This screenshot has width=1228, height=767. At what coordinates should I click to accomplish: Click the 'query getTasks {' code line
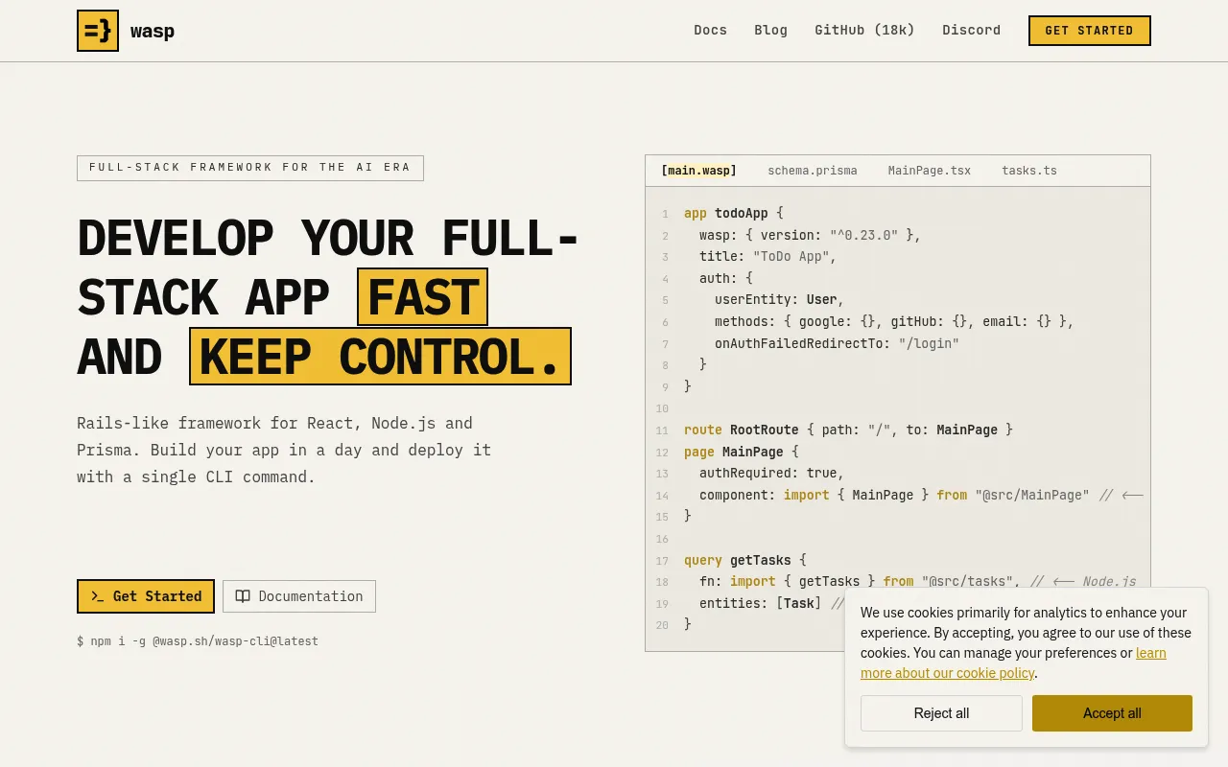coord(745,560)
